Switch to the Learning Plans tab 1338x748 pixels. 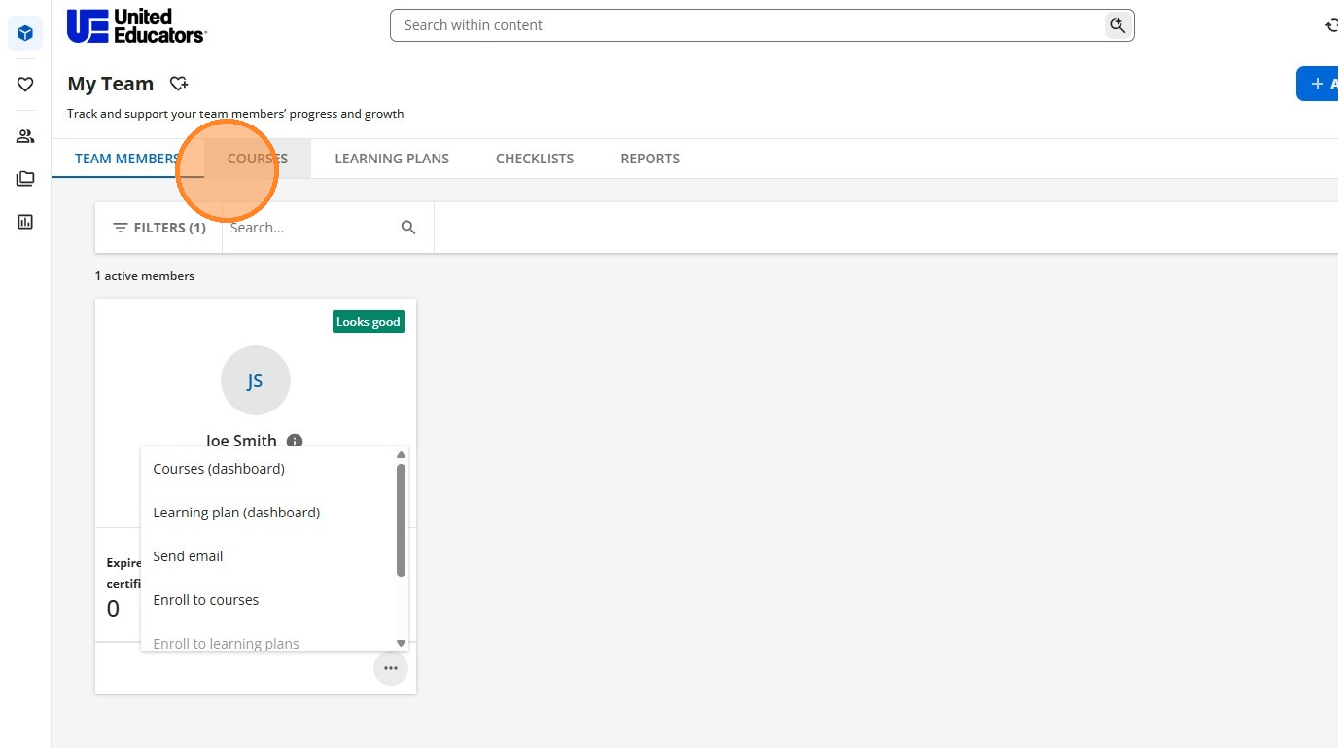tap(392, 159)
